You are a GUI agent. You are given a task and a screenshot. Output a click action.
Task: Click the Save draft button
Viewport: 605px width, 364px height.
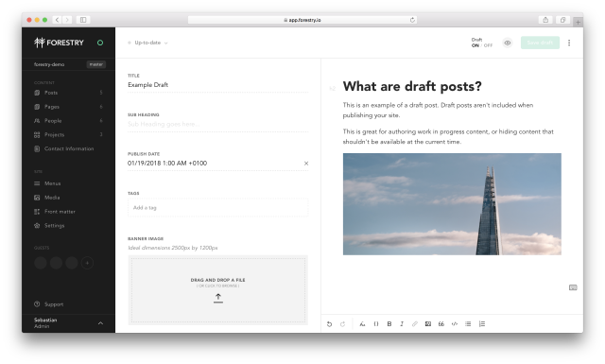(540, 43)
